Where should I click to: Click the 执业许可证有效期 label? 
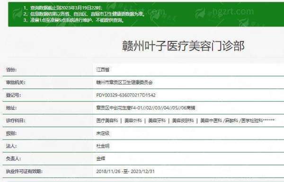click(x=24, y=171)
